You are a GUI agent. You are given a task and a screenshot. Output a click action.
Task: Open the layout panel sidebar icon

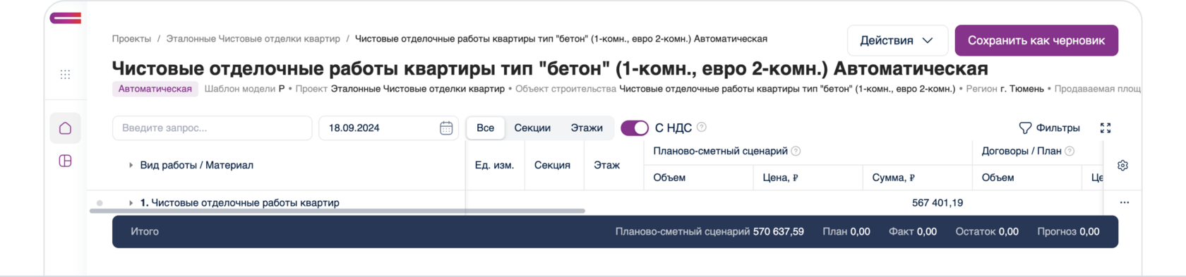[x=65, y=161]
